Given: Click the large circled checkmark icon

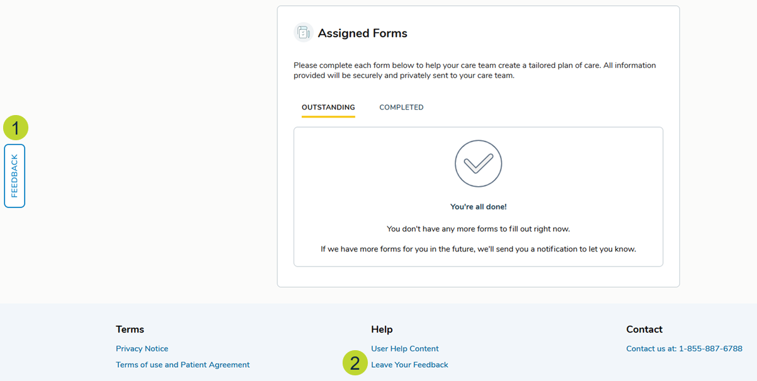Looking at the screenshot, I should [x=479, y=163].
